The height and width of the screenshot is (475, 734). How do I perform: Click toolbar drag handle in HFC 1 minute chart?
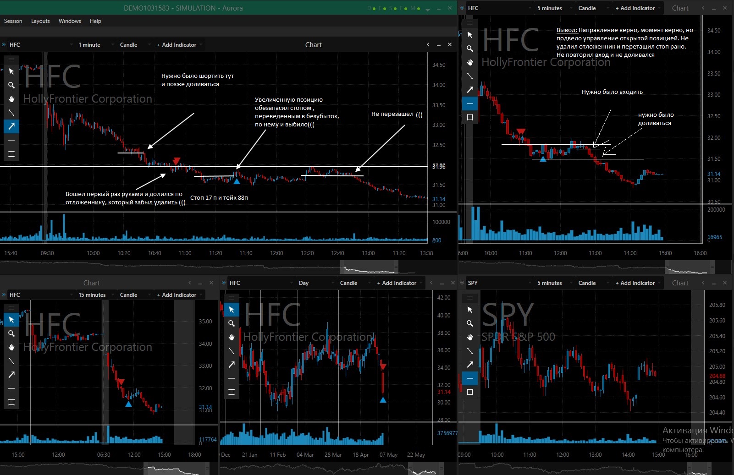(x=11, y=60)
